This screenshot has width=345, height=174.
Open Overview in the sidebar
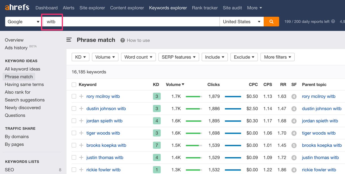tap(14, 40)
